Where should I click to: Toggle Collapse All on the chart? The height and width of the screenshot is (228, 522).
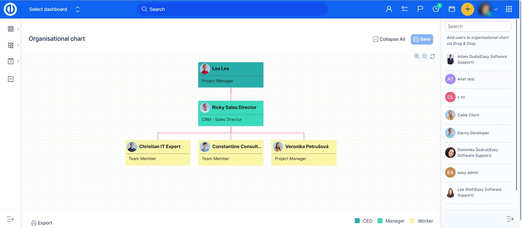(x=389, y=39)
